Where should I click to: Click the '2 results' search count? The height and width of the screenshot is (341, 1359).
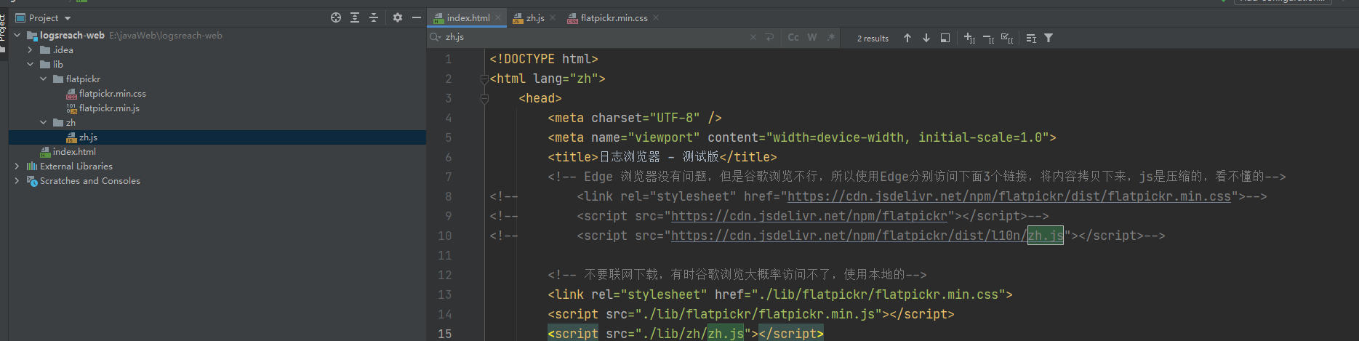[873, 39]
